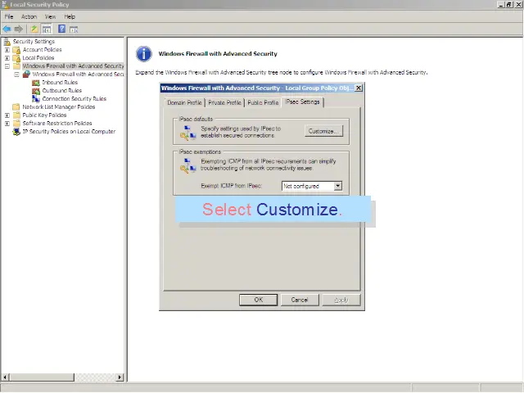
Task: Expand the Software Restriction Policies node
Action: tap(7, 124)
